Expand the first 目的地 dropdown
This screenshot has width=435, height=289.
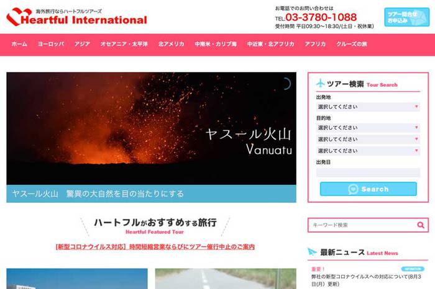pos(368,128)
